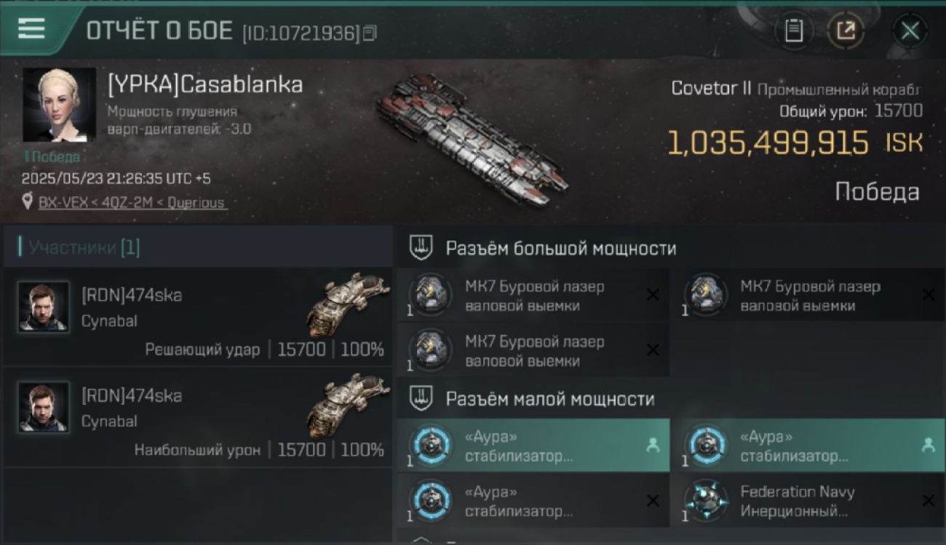Click the right-column МК7 Буровой лазер icon
Viewport: 946px width, 545px height.
[x=706, y=295]
